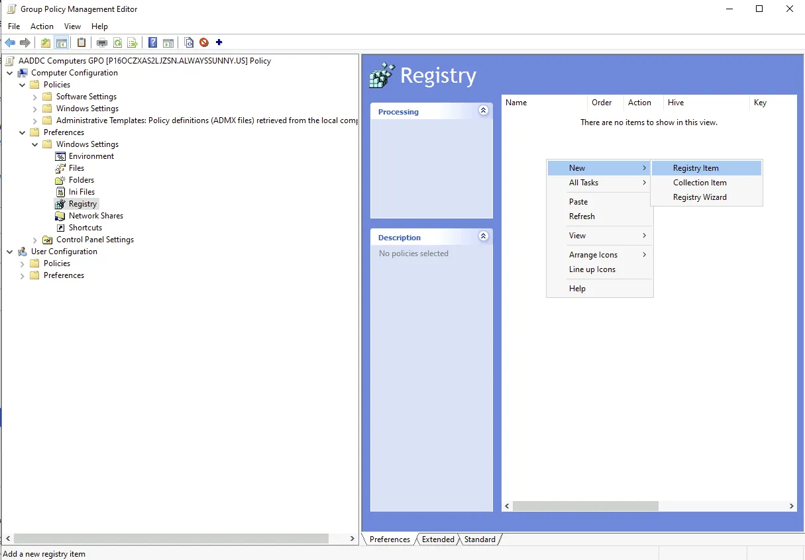This screenshot has width=805, height=560.
Task: Collapse the Computer Configuration node
Action: pyautogui.click(x=9, y=73)
